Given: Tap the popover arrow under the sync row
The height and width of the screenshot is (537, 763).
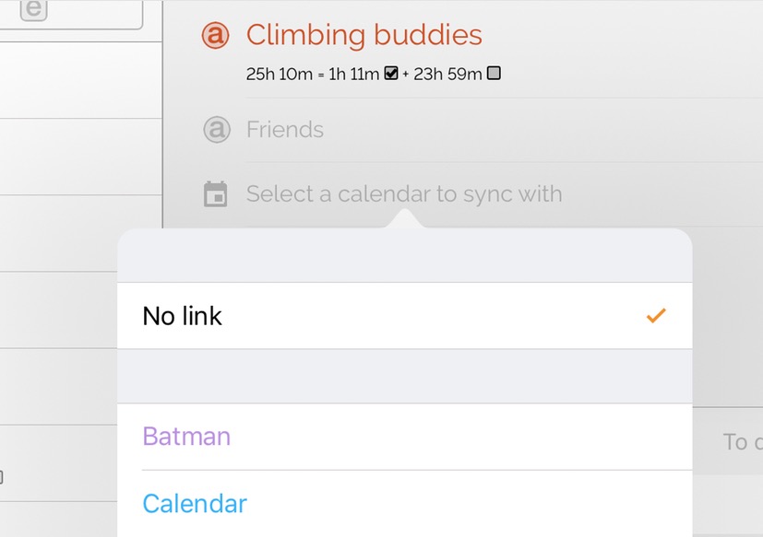Looking at the screenshot, I should point(405,218).
